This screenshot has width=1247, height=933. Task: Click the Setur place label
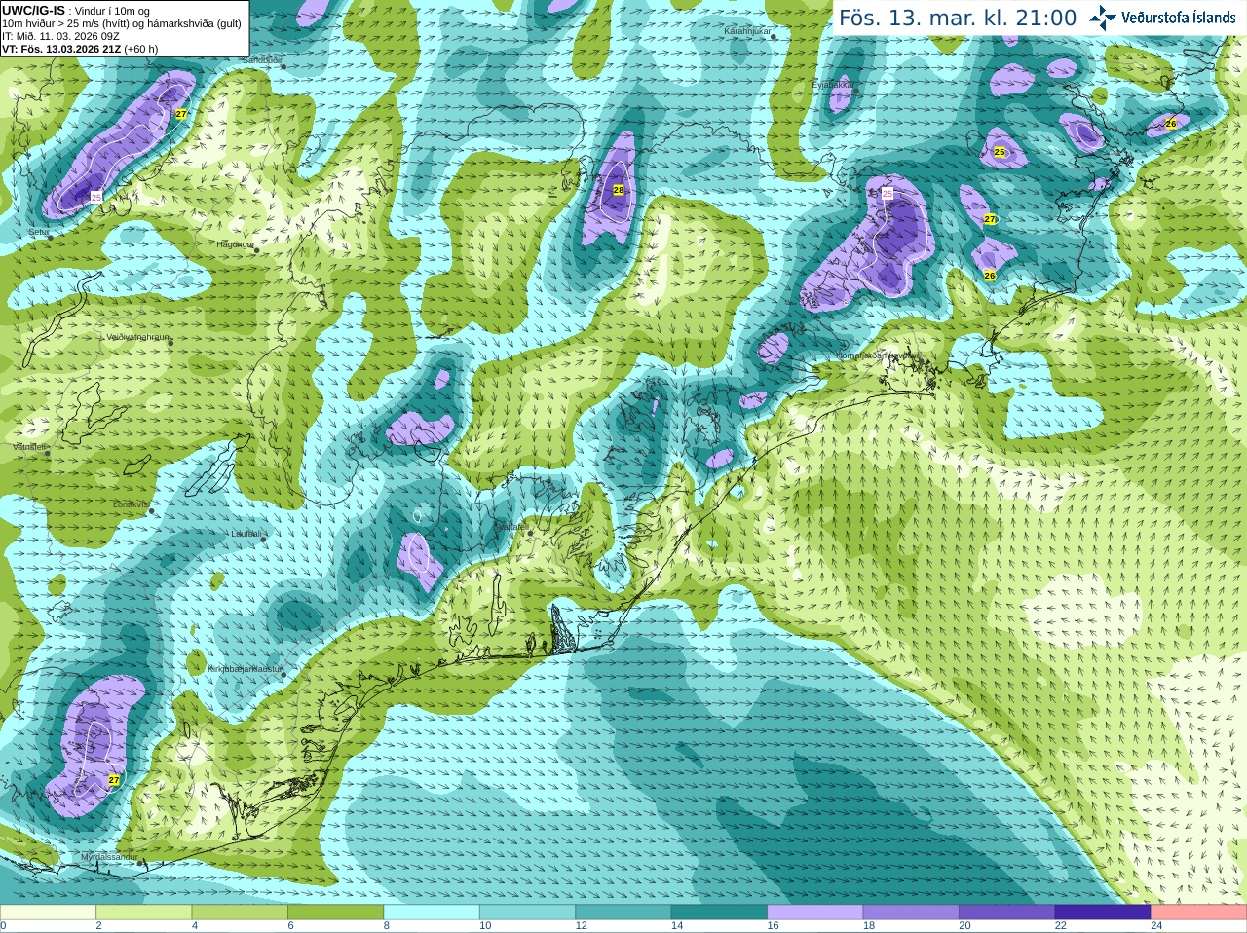point(39,233)
